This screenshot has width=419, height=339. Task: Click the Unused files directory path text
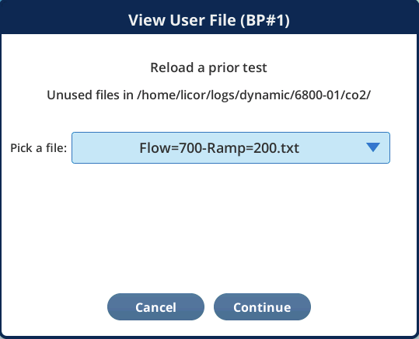point(208,95)
